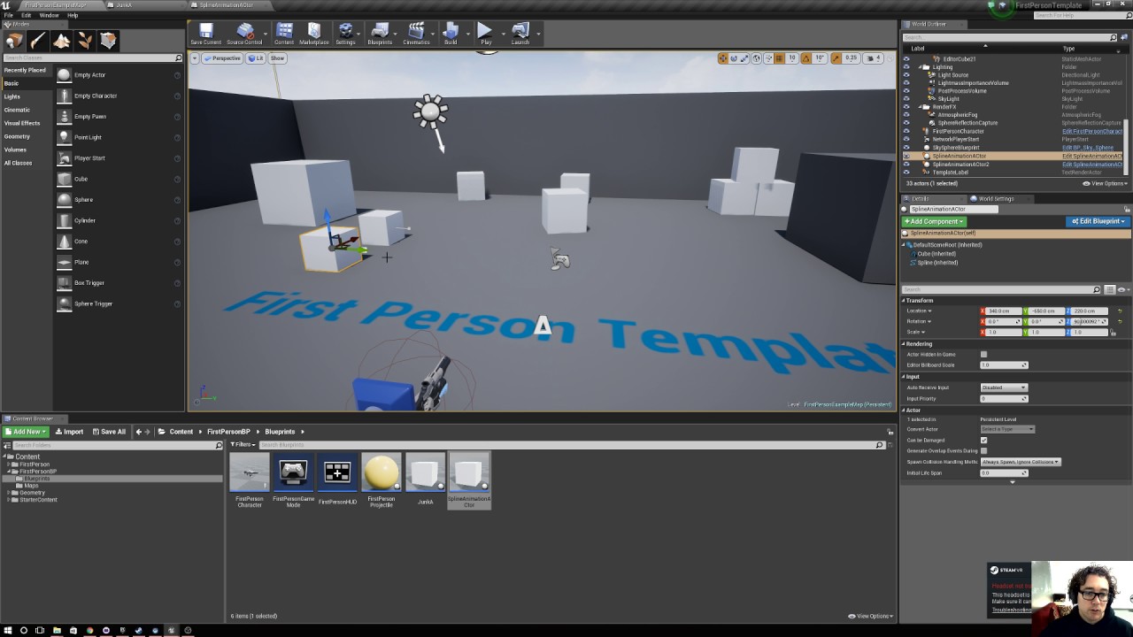Image resolution: width=1133 pixels, height=637 pixels.
Task: Select the Cylinder placement item
Action: [118, 220]
